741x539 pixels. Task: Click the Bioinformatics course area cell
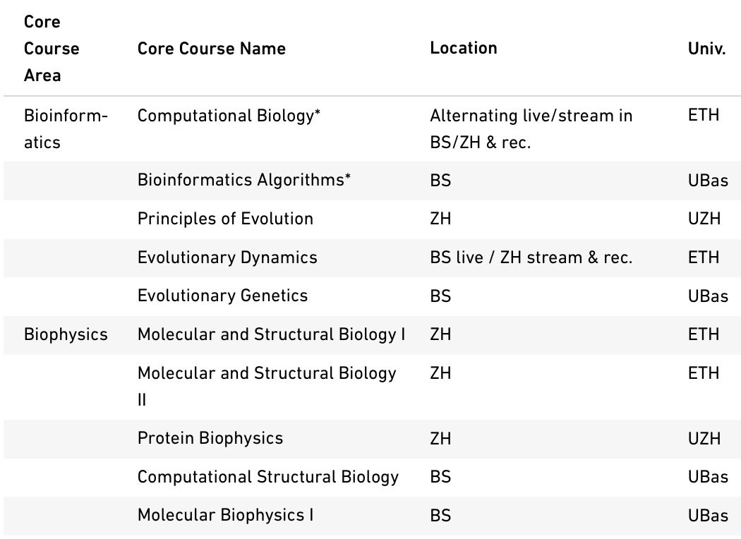pos(66,129)
